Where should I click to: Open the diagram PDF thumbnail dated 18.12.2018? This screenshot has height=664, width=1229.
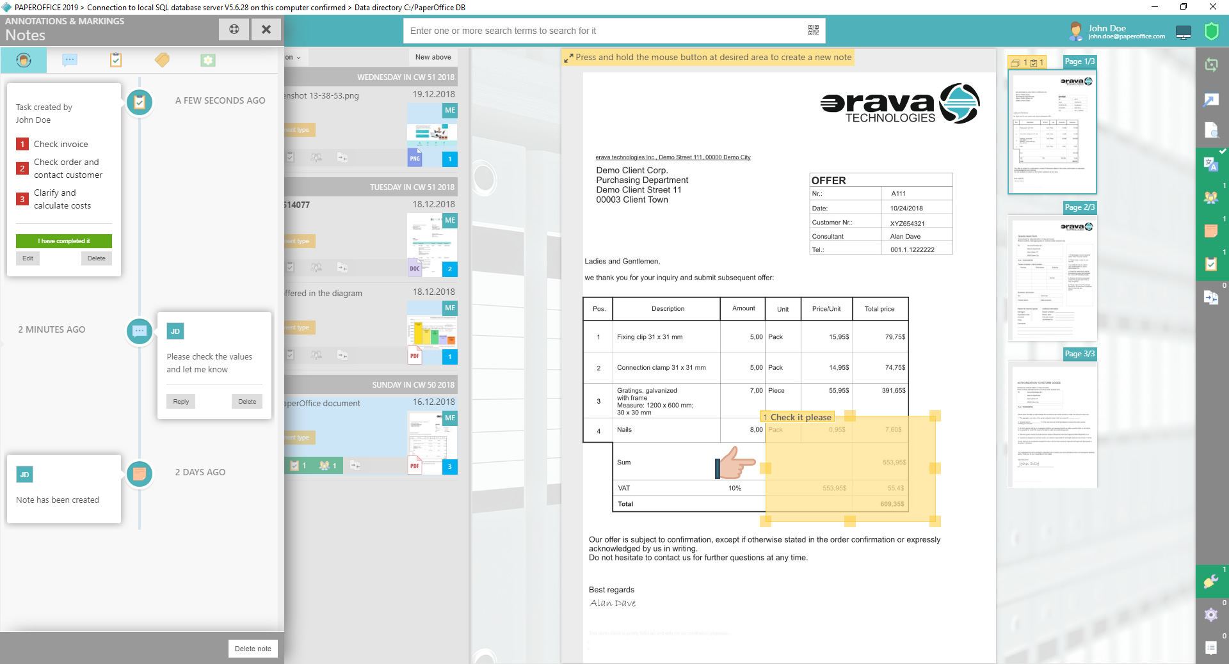432,333
